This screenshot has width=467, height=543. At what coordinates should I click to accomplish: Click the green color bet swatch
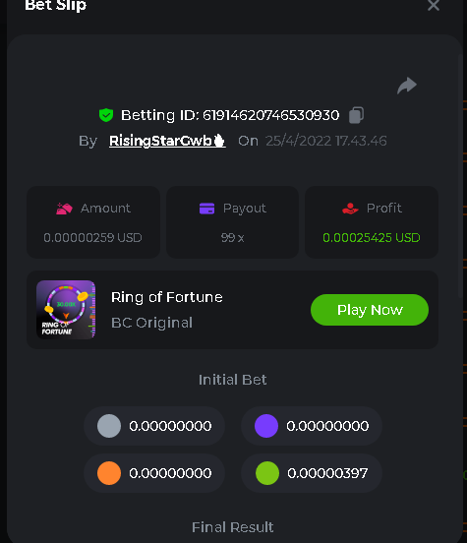(267, 473)
